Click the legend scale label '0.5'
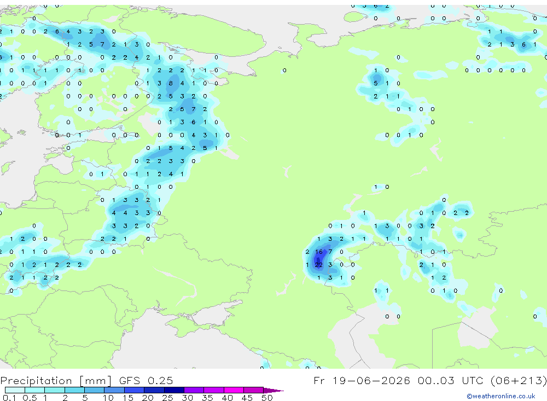The height and width of the screenshot is (401, 547). click(30, 398)
